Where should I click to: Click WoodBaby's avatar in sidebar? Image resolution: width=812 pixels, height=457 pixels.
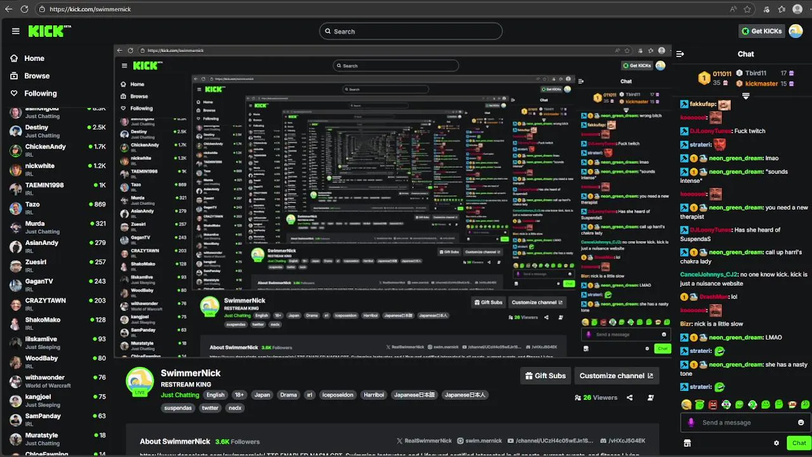tap(15, 362)
